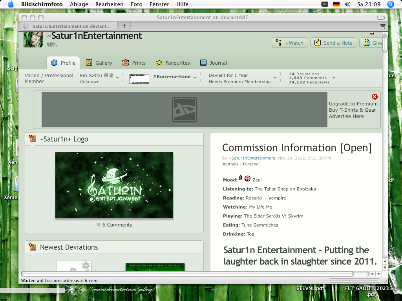Click the Prints tab shop icon
Screen dimensions: 402x301
[126, 62]
